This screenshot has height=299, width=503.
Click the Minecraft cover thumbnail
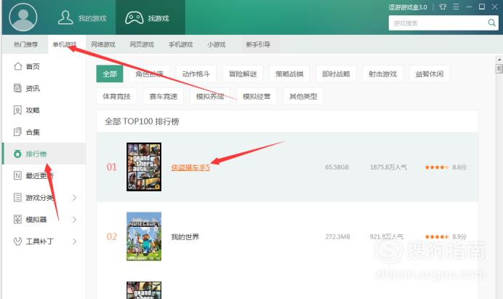pyautogui.click(x=144, y=236)
